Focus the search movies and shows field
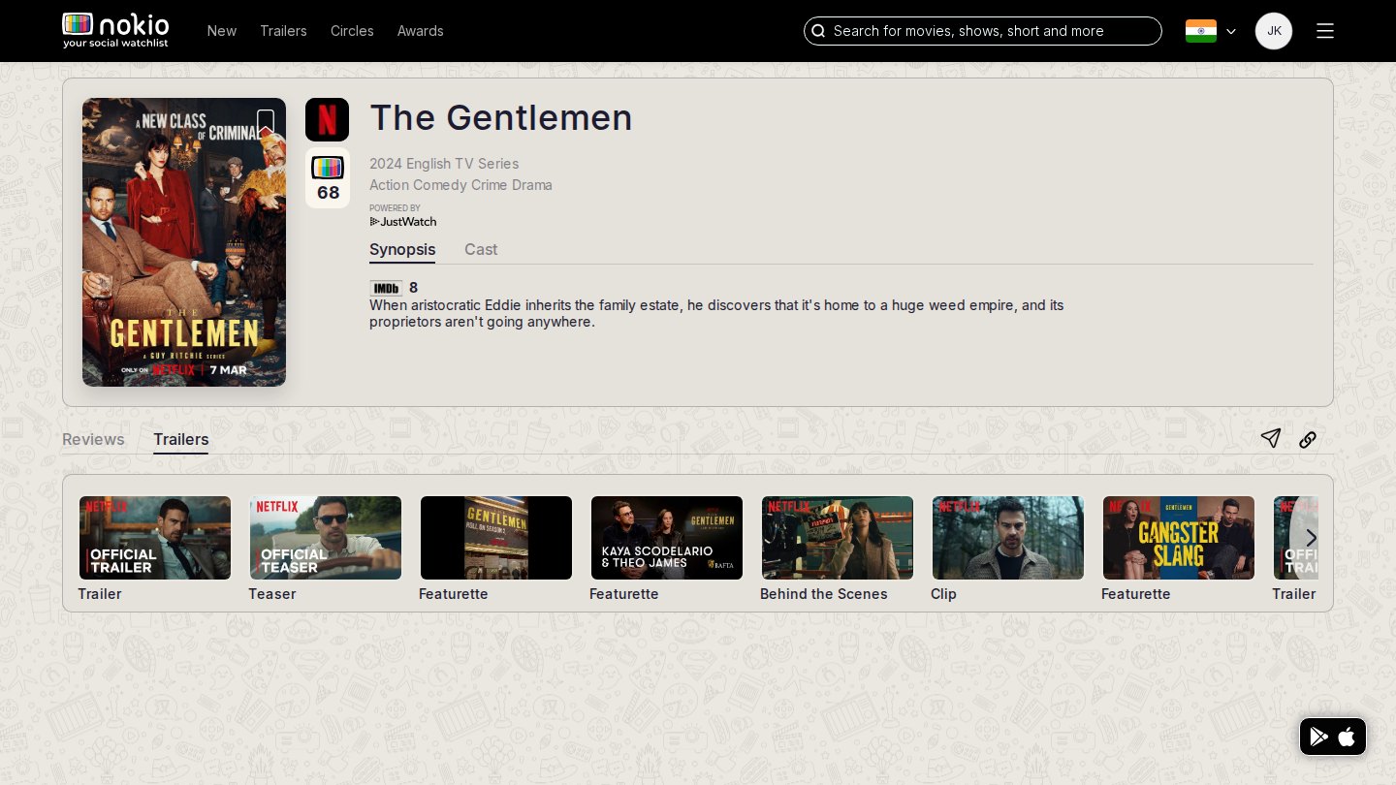 pos(983,31)
